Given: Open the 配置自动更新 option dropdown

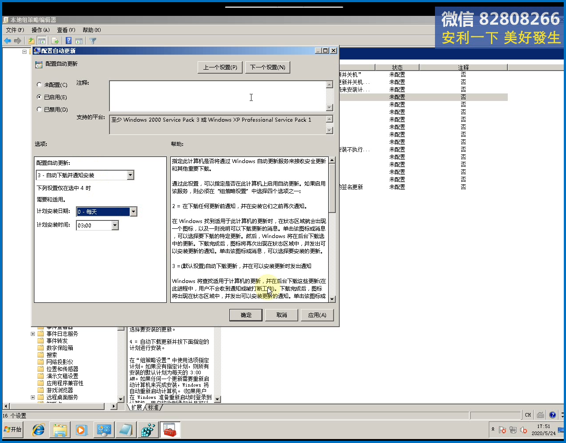Looking at the screenshot, I should pyautogui.click(x=130, y=175).
